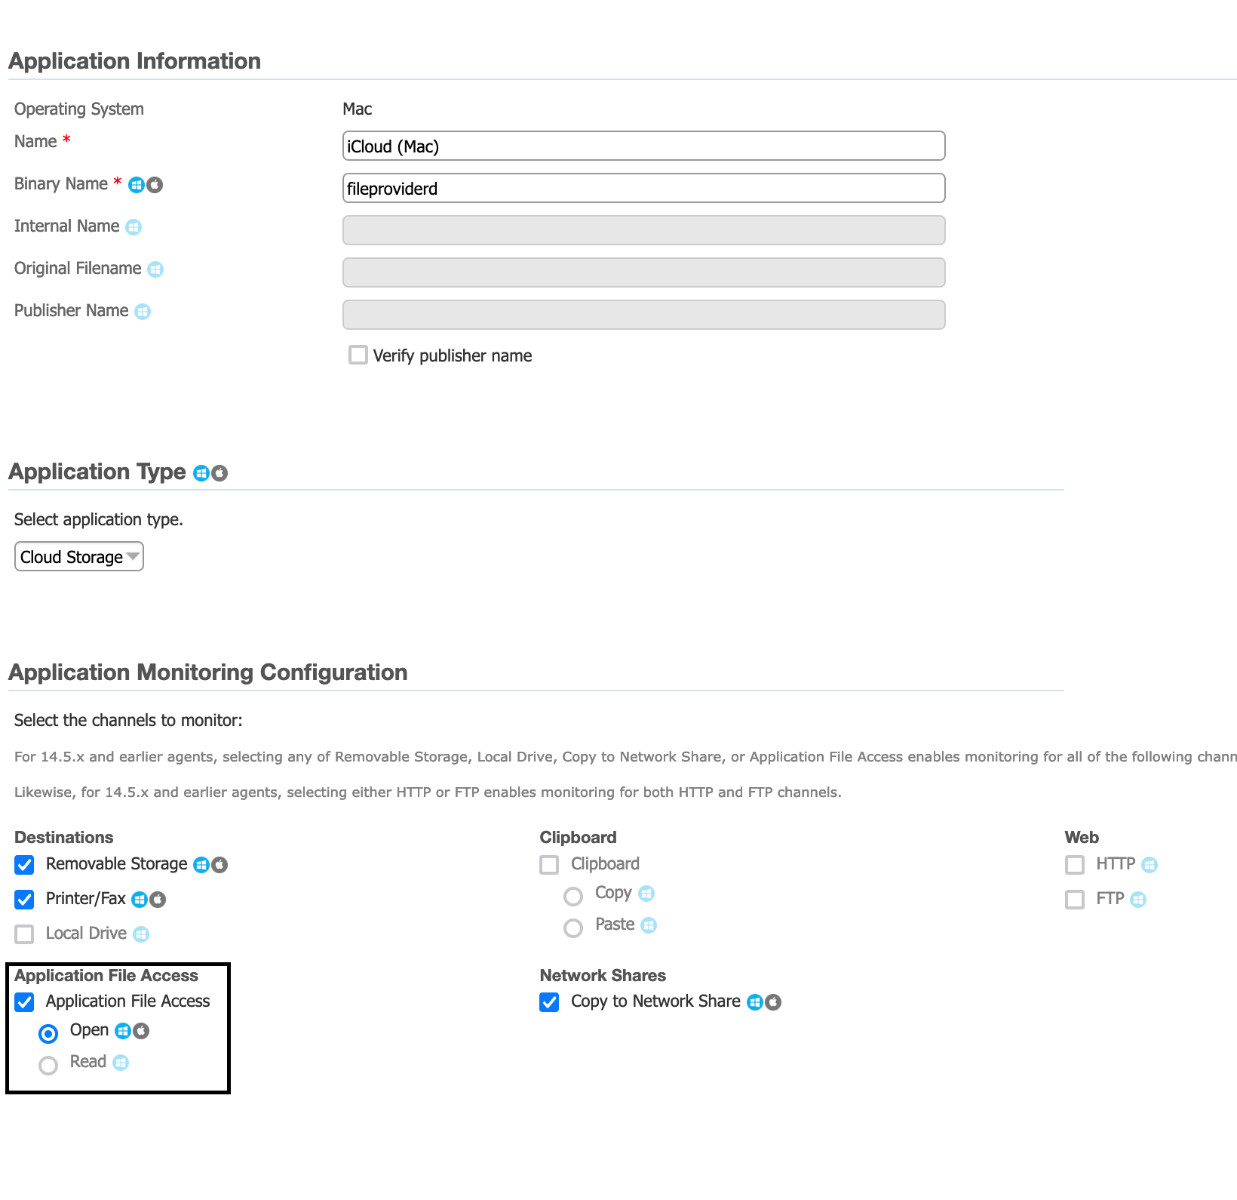
Task: Click Apple icon beside Copy to Network Share
Action: click(773, 1002)
